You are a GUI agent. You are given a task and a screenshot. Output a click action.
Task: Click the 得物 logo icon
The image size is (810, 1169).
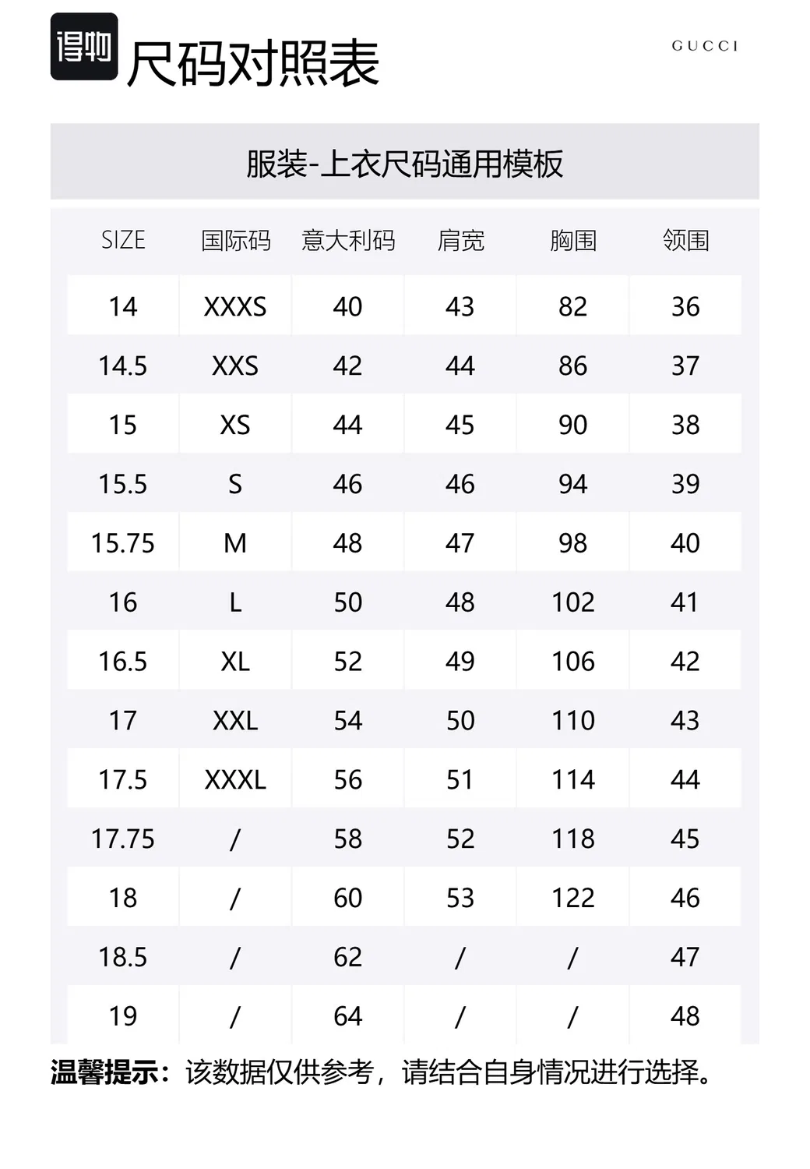pyautogui.click(x=84, y=47)
